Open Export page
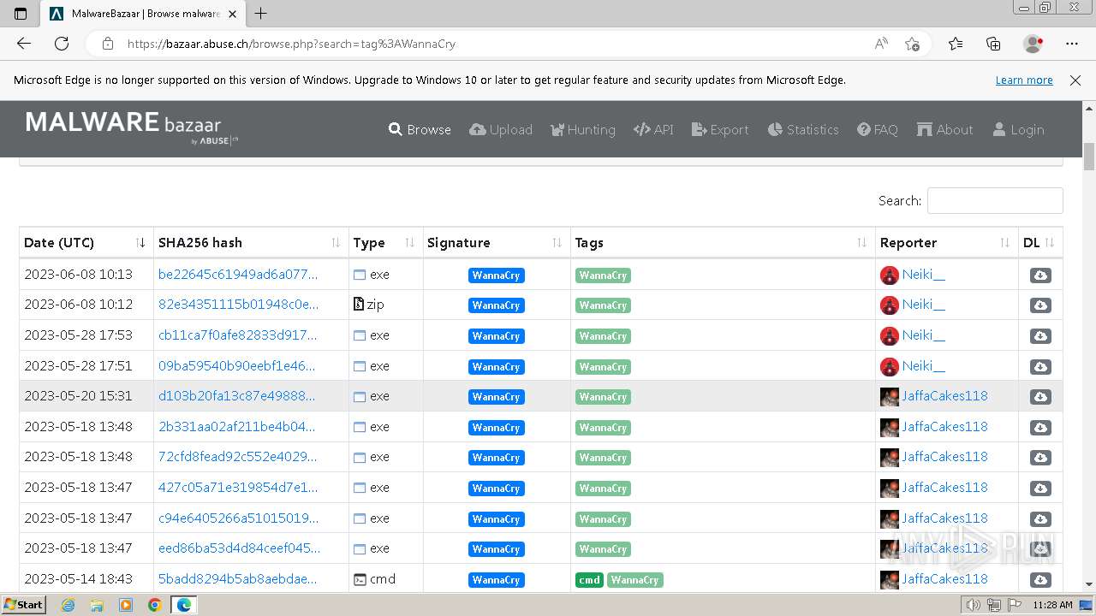This screenshot has height=616, width=1096. tap(720, 130)
